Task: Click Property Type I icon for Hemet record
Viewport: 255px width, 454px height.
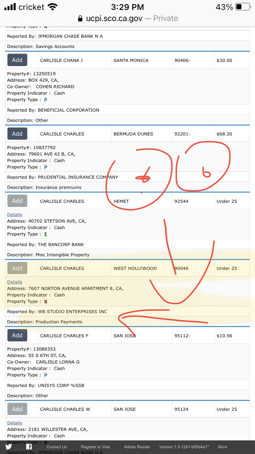Action: coord(46,234)
